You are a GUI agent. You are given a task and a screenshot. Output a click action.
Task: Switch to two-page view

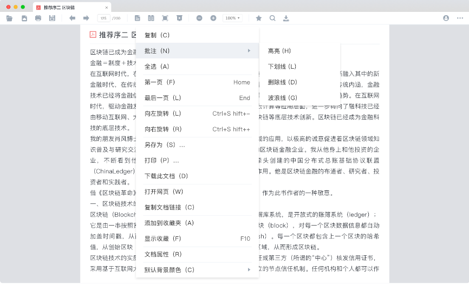click(x=151, y=18)
